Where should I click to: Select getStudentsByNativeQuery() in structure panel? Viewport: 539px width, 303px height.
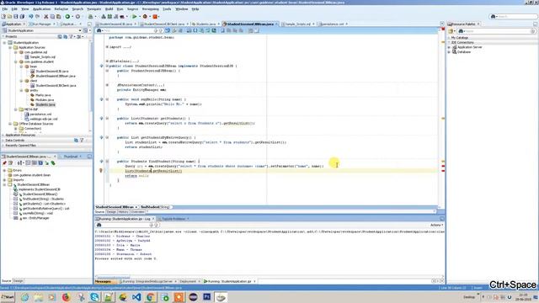[x=45, y=209]
